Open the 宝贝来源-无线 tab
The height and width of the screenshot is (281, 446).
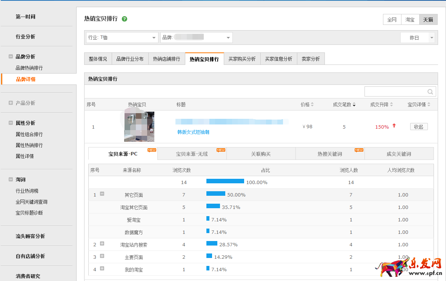(192, 154)
